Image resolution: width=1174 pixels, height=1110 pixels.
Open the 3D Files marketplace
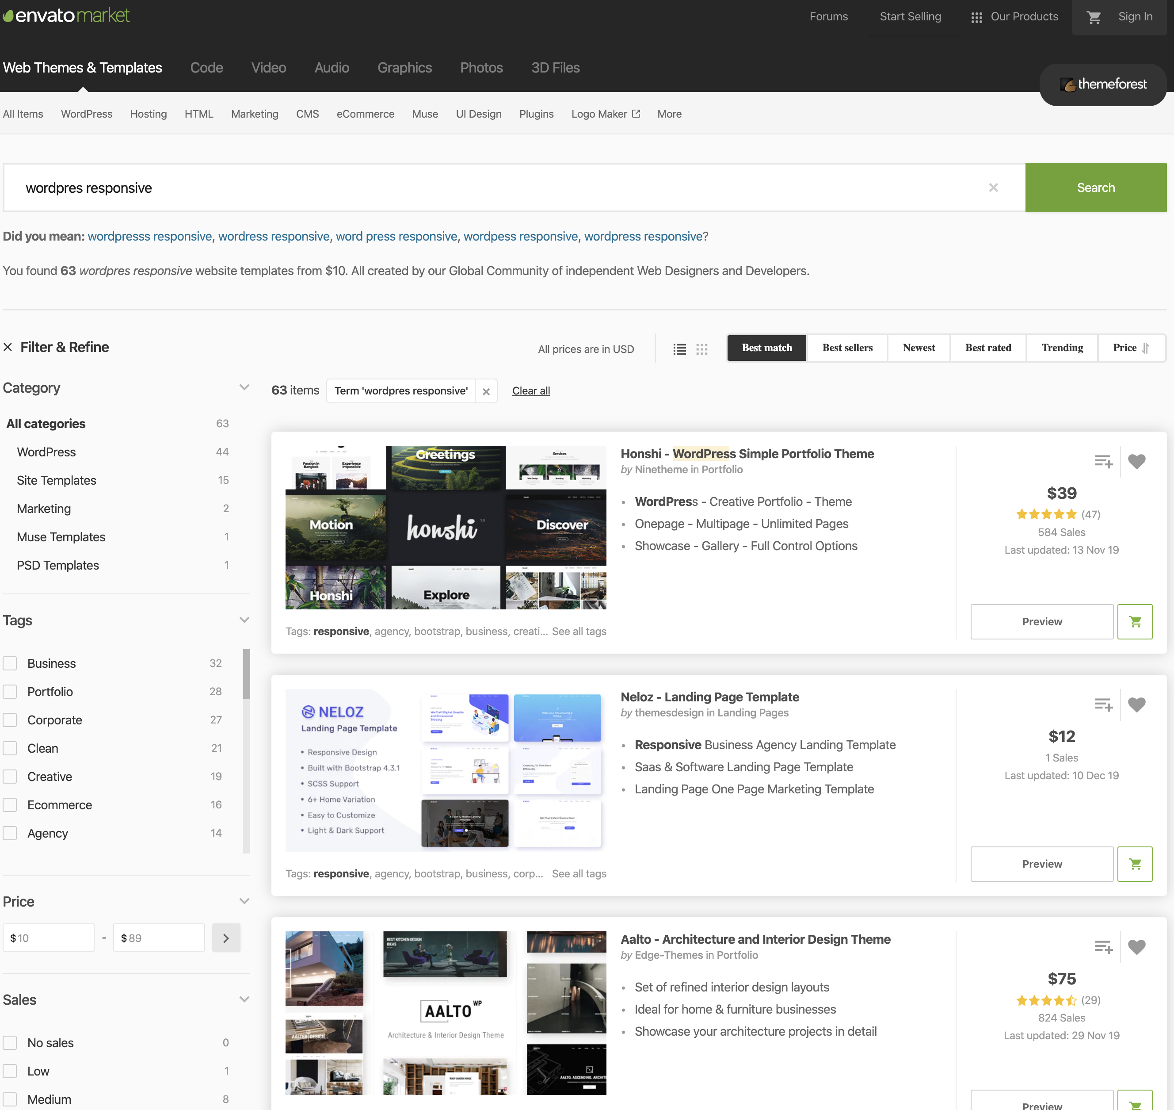pos(555,68)
